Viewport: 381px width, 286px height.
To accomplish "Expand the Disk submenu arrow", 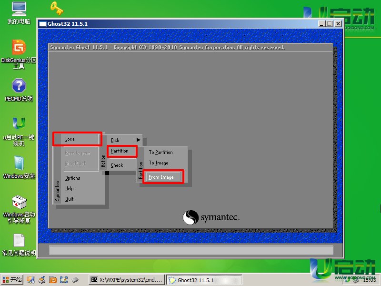I will [x=139, y=140].
